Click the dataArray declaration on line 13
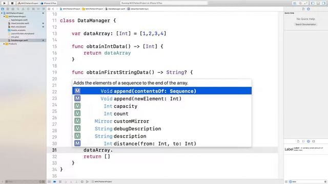This screenshot has width=328, height=184. coord(119,34)
